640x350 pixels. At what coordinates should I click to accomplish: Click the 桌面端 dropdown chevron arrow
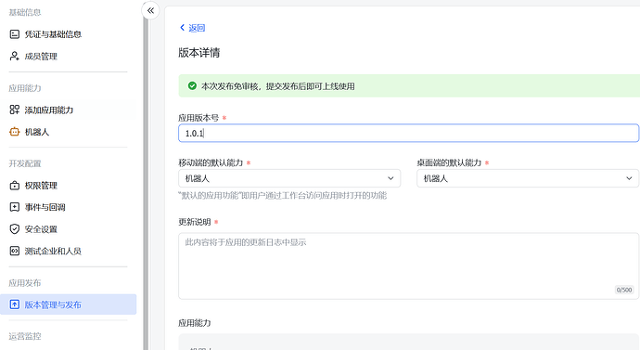[x=629, y=178]
